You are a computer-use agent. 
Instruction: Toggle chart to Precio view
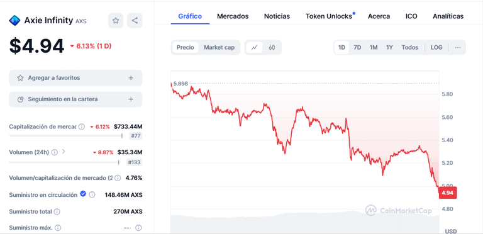click(186, 47)
